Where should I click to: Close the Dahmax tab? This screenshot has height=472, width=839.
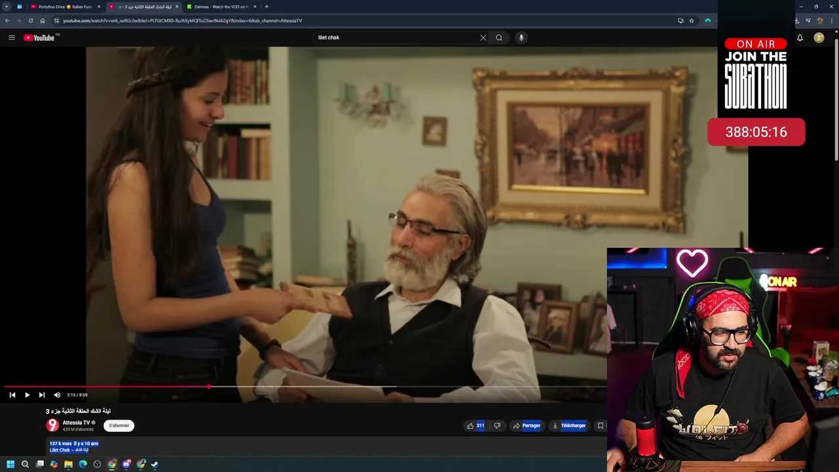point(255,7)
